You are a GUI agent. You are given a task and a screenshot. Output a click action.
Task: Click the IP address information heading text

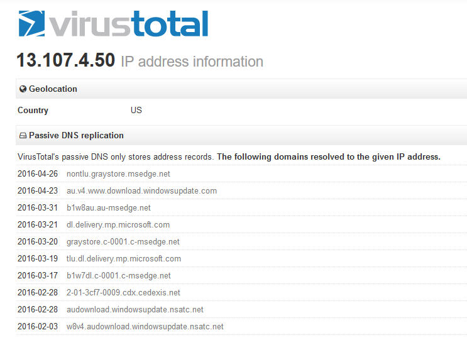[192, 62]
